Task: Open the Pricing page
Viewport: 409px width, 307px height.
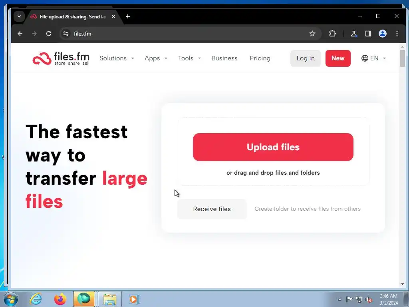Action: point(260,58)
